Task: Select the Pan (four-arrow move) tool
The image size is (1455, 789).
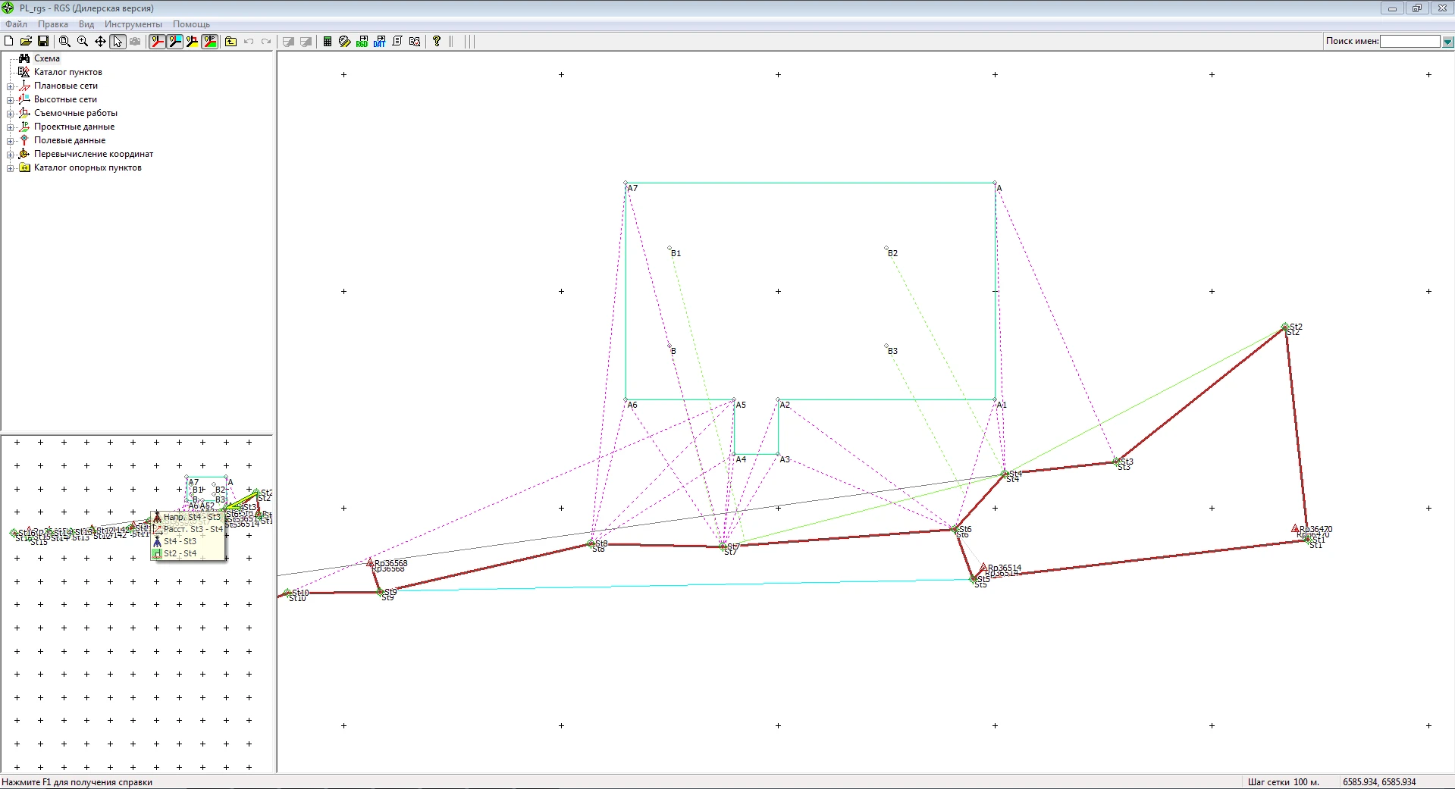Action: (100, 42)
